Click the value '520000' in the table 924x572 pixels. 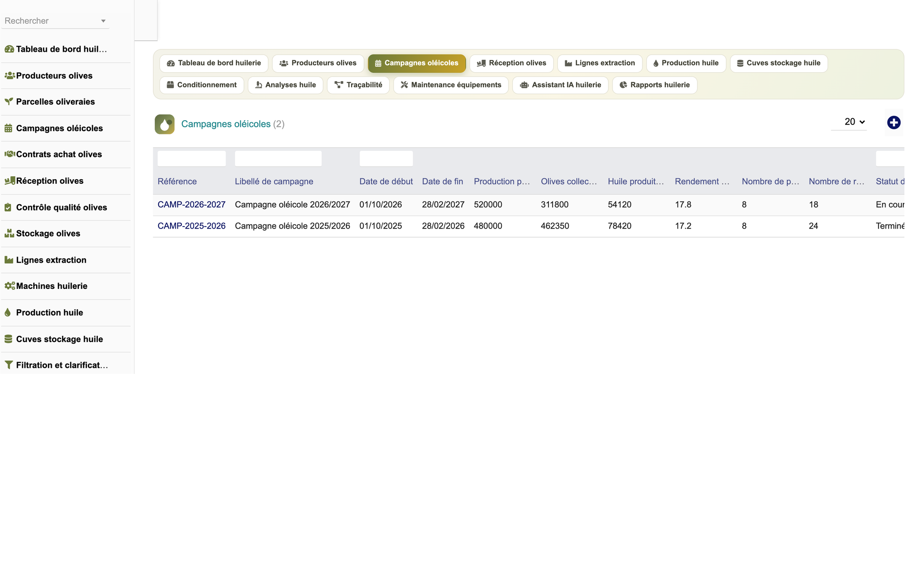488,205
